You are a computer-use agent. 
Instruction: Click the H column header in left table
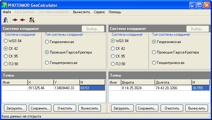tap(92, 82)
